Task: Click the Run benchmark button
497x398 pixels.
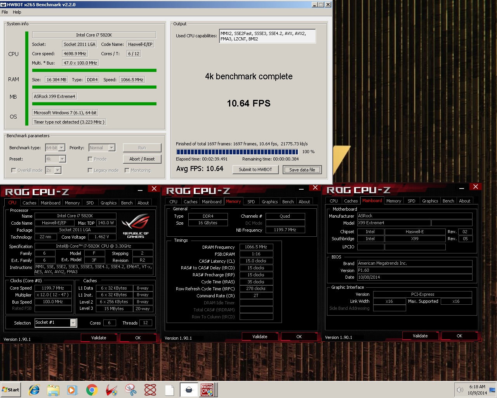Action: click(142, 148)
